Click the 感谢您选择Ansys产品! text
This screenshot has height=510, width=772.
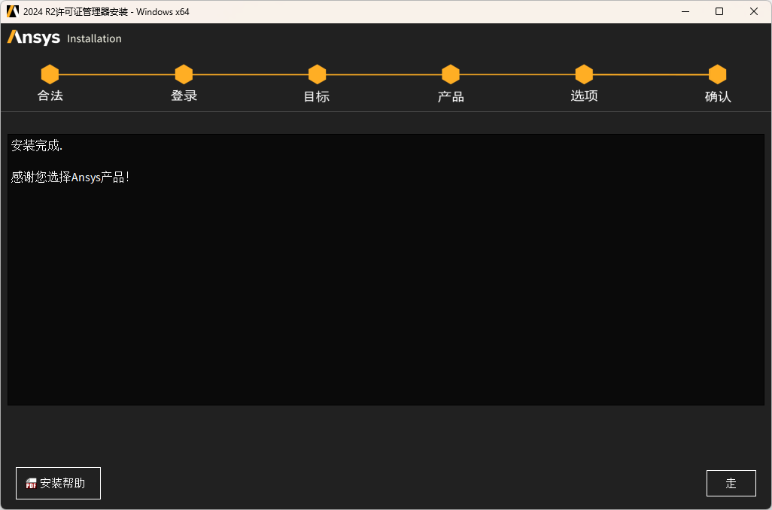click(x=70, y=178)
